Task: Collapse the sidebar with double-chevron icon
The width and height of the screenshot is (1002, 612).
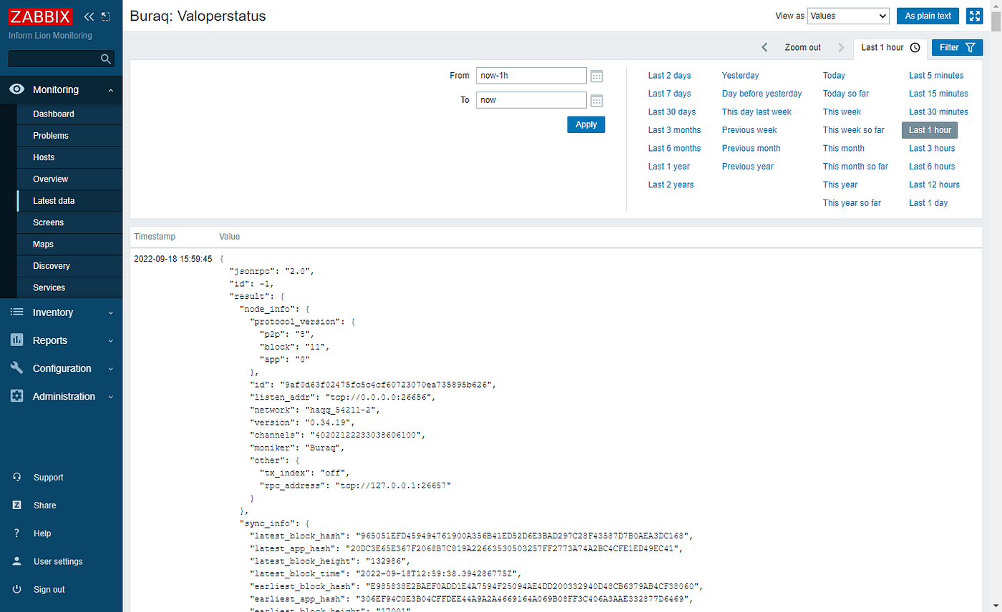Action: [89, 16]
